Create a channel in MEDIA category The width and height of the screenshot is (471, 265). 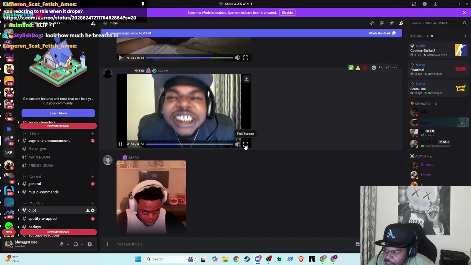pyautogui.click(x=92, y=203)
